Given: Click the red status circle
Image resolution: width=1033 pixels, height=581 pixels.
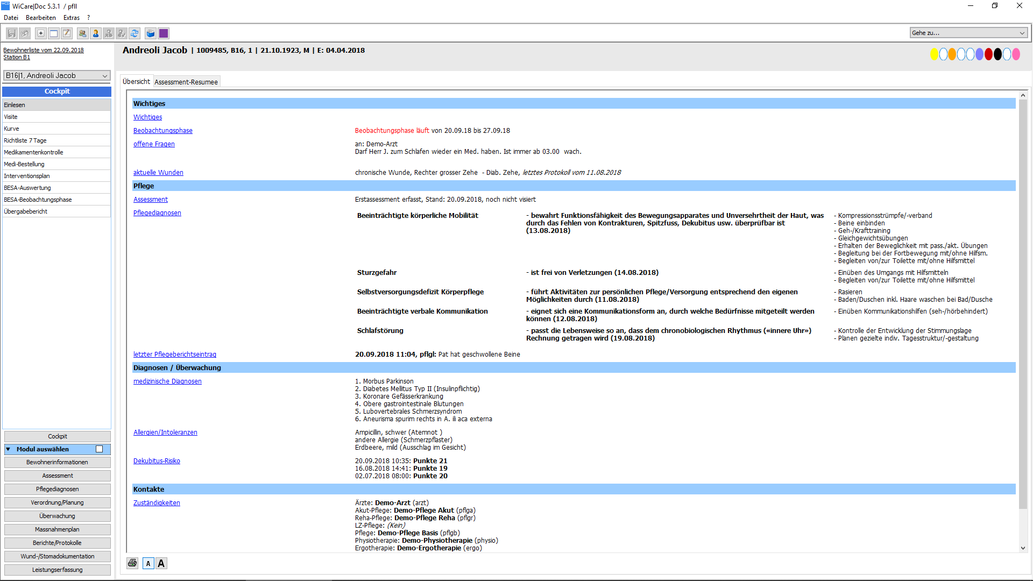Looking at the screenshot, I should click(x=989, y=54).
